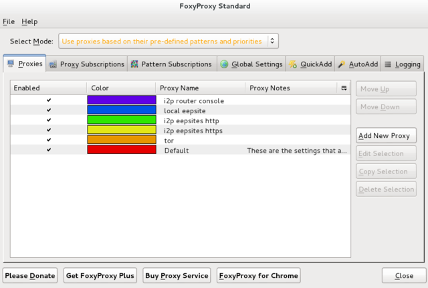Sort by the Proxy Notes column header
The image size is (428, 288).
click(x=291, y=88)
